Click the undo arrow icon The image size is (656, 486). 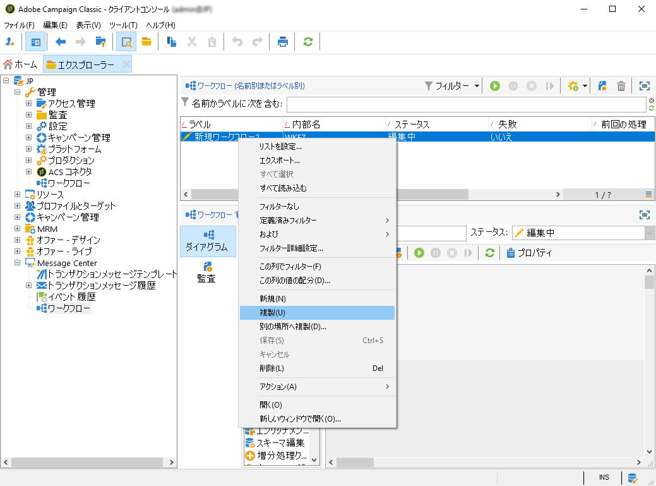[237, 42]
